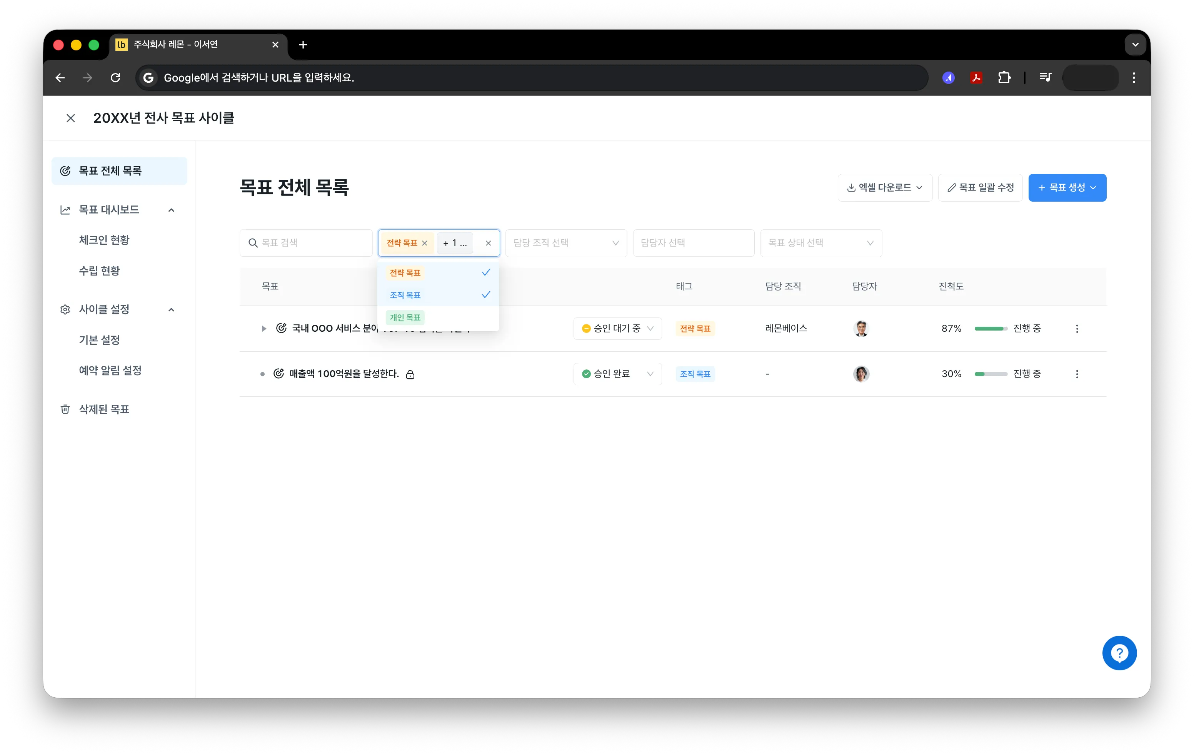This screenshot has height=755, width=1194.
Task: Focus the 목표 검색 search field
Action: tap(306, 243)
